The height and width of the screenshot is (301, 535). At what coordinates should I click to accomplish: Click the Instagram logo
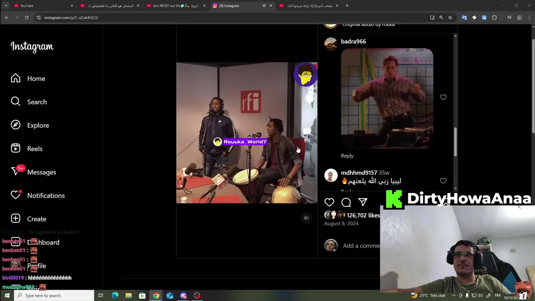(32, 46)
